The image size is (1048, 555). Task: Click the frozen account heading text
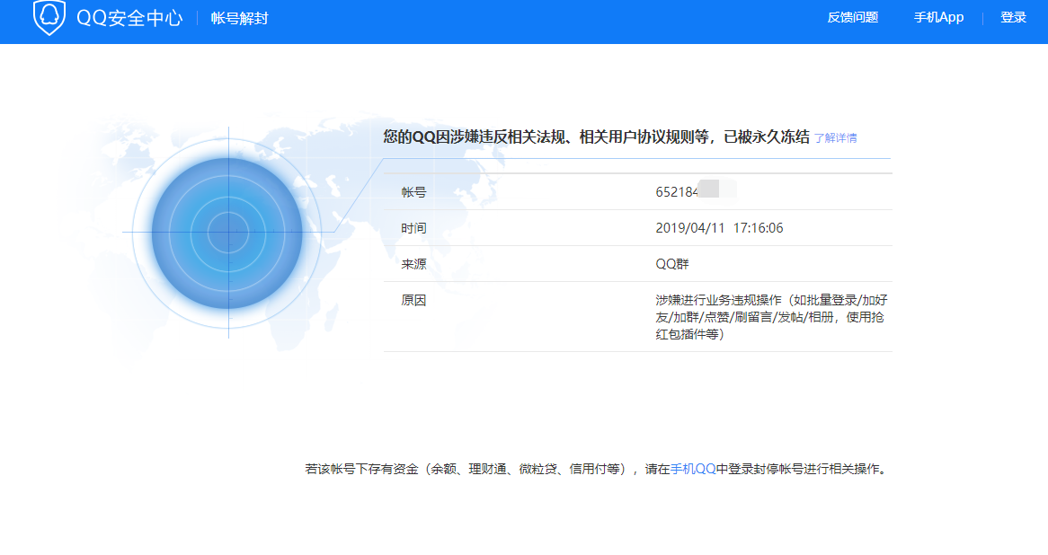click(x=596, y=137)
